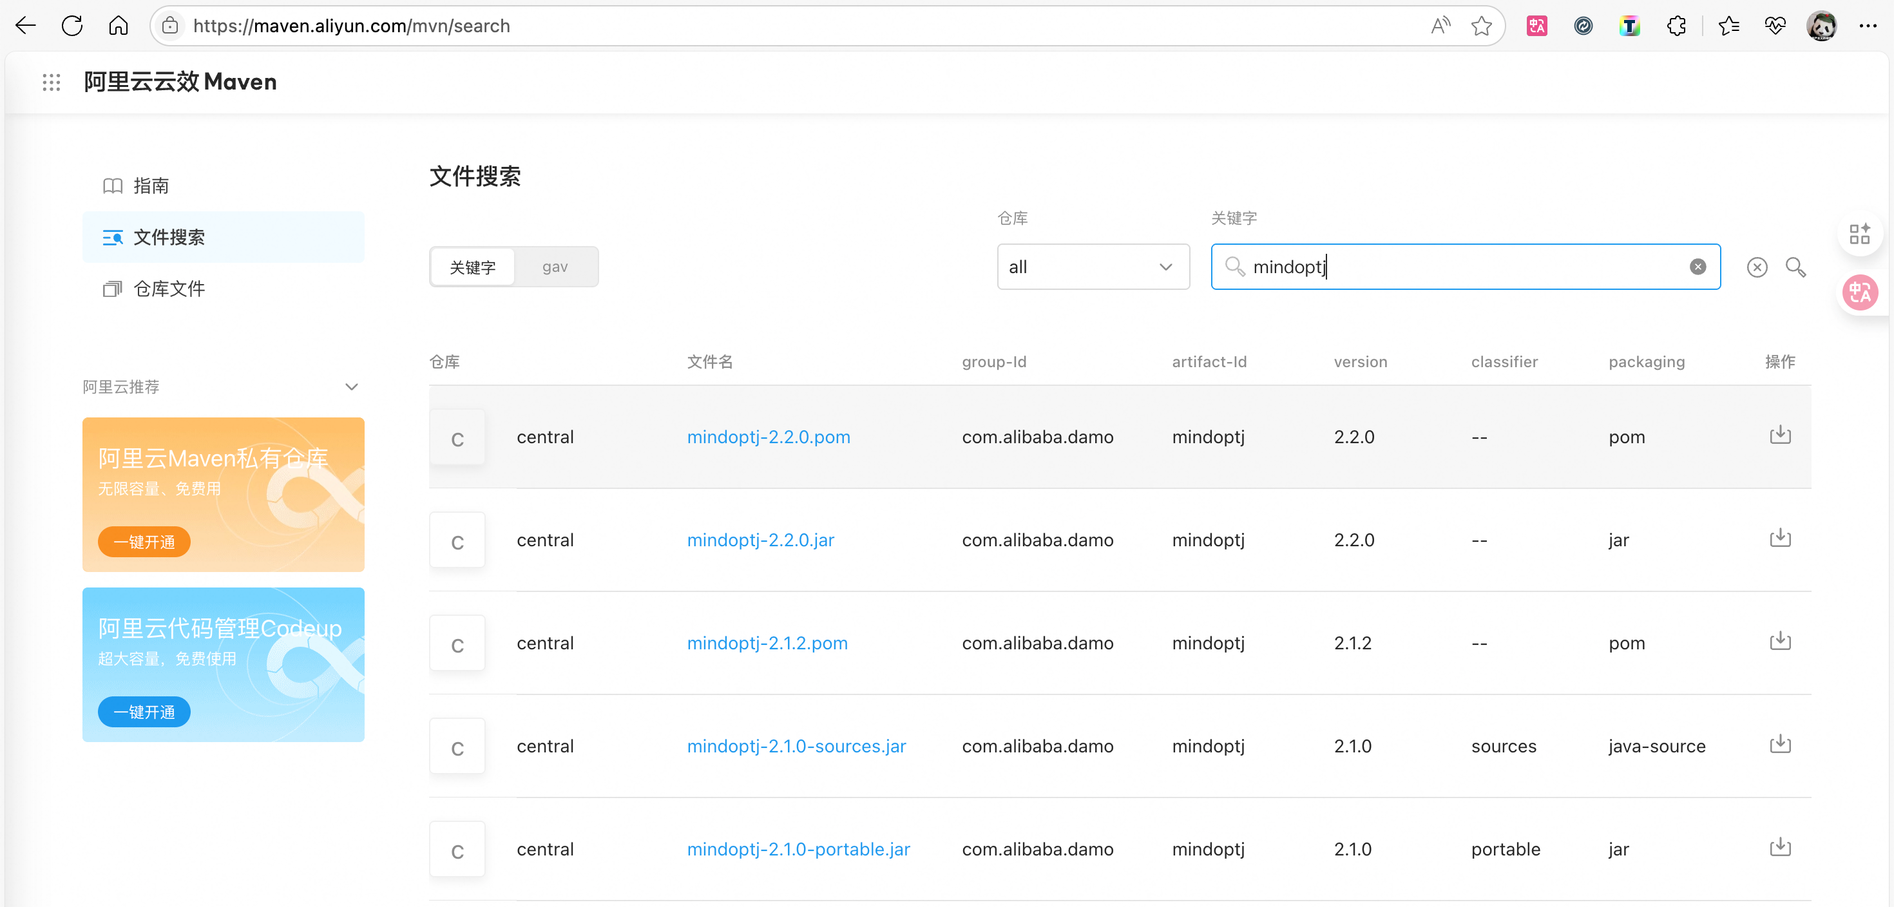This screenshot has width=1894, height=907.
Task: Collapse the 阿里云推荐 section chevron
Action: 352,387
